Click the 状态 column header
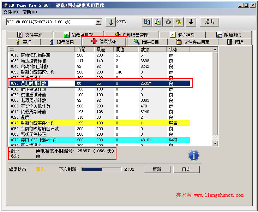This screenshot has height=212, width=258. pyautogui.click(x=178, y=49)
